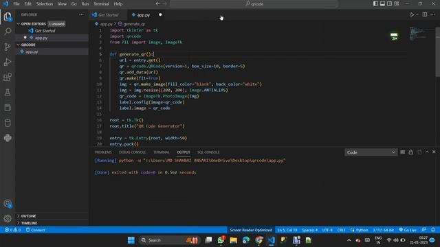440x247 pixels.
Task: Click the qrcode command center search box
Action: [254, 4]
